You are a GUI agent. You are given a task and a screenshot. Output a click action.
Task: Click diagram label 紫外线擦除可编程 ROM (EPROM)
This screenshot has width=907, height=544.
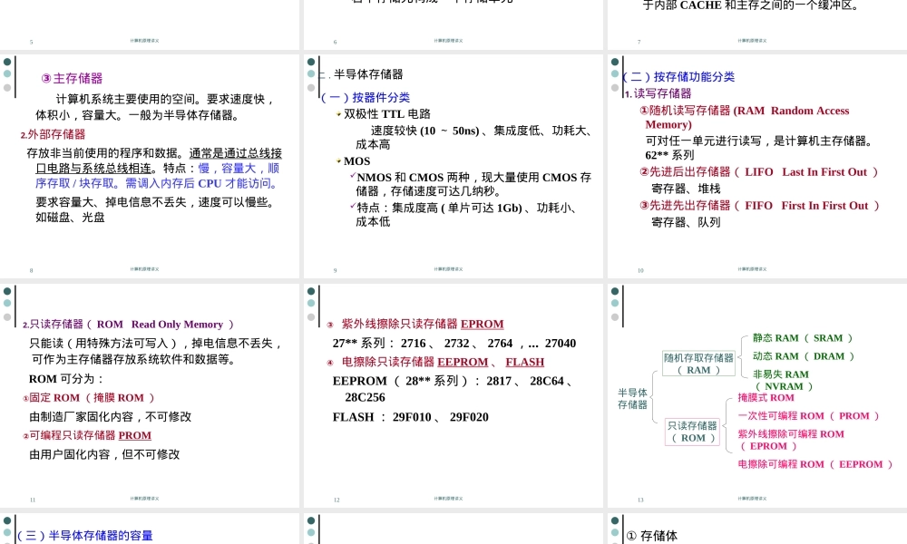[x=791, y=440]
